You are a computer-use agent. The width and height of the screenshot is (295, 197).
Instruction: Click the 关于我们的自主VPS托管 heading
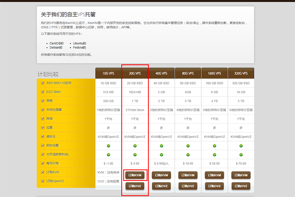click(68, 14)
